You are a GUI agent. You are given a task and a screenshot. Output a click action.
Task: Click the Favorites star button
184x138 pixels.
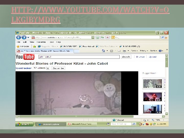(23, 47)
